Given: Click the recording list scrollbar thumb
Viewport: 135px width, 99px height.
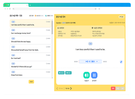Looking at the screenshot, I should (x=52, y=27).
